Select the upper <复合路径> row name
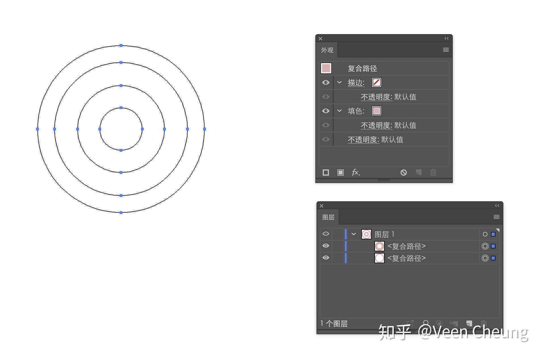The height and width of the screenshot is (357, 542). click(x=406, y=246)
